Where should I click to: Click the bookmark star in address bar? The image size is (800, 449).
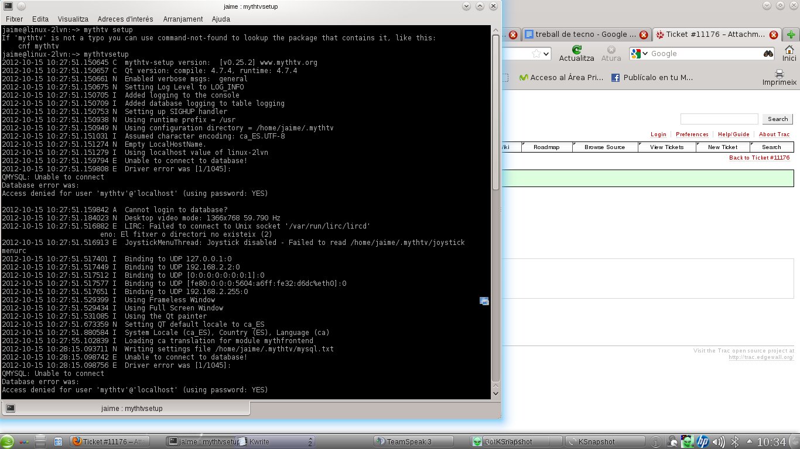(536, 54)
